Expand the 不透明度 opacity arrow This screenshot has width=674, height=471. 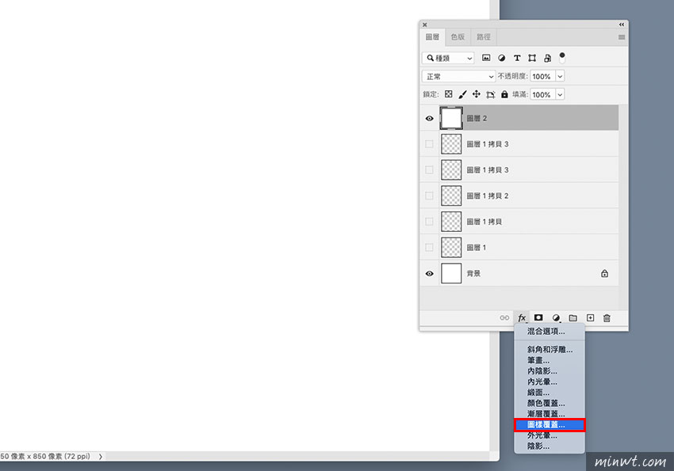[x=560, y=76]
